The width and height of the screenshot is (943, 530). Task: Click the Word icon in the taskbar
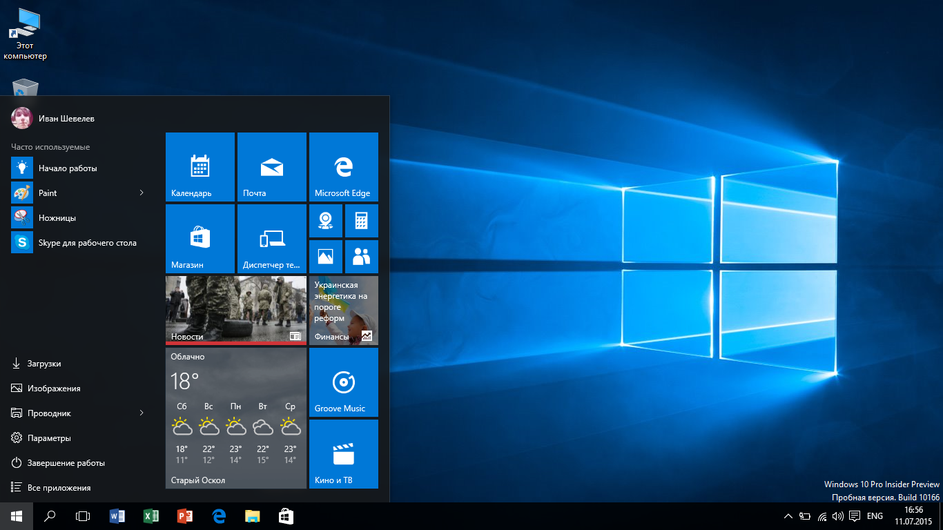point(117,516)
